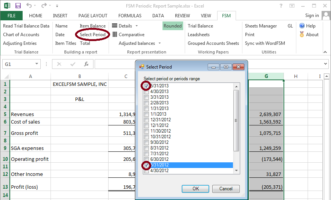Check the 3/31/2013 period checkbox

[146, 97]
